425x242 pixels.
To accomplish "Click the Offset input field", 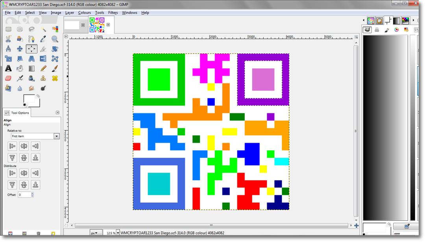I will click(24, 194).
